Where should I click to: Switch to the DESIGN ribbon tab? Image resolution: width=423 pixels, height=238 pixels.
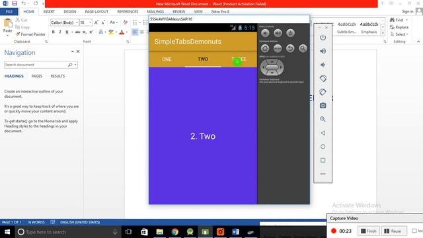point(69,12)
